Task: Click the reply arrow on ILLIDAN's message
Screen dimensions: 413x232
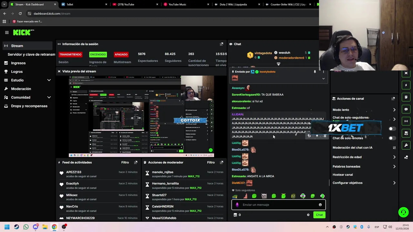Action: 309,136
